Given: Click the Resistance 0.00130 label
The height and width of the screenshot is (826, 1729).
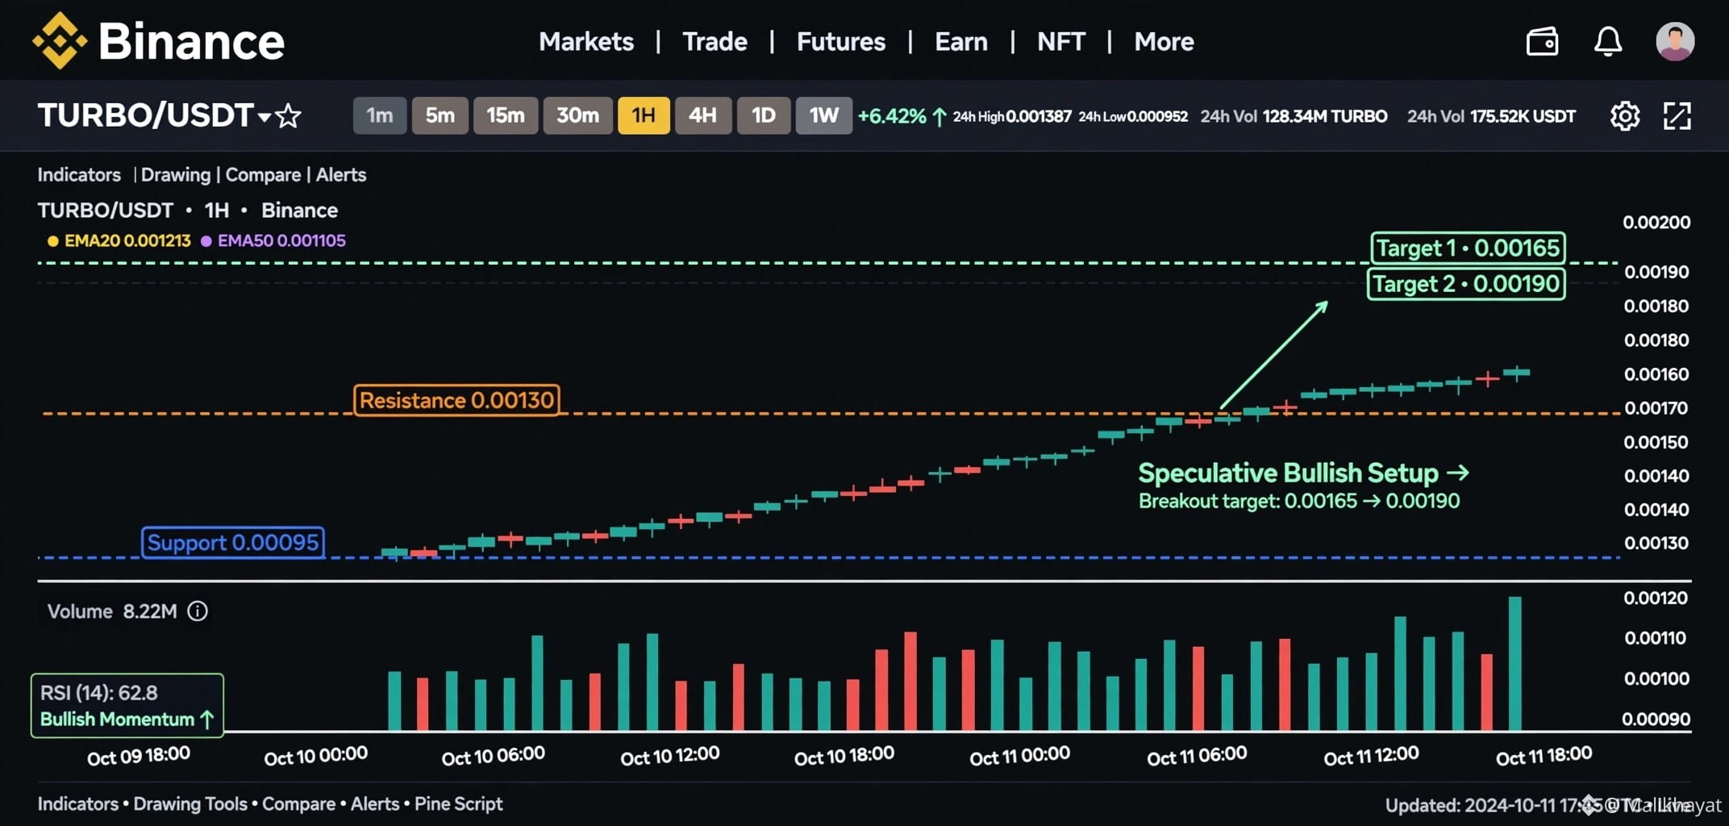Looking at the screenshot, I should click(456, 400).
